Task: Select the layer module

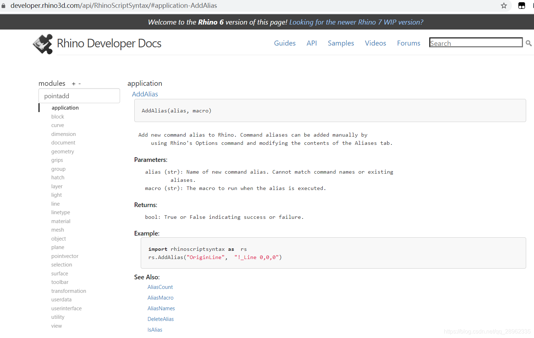Action: (57, 186)
